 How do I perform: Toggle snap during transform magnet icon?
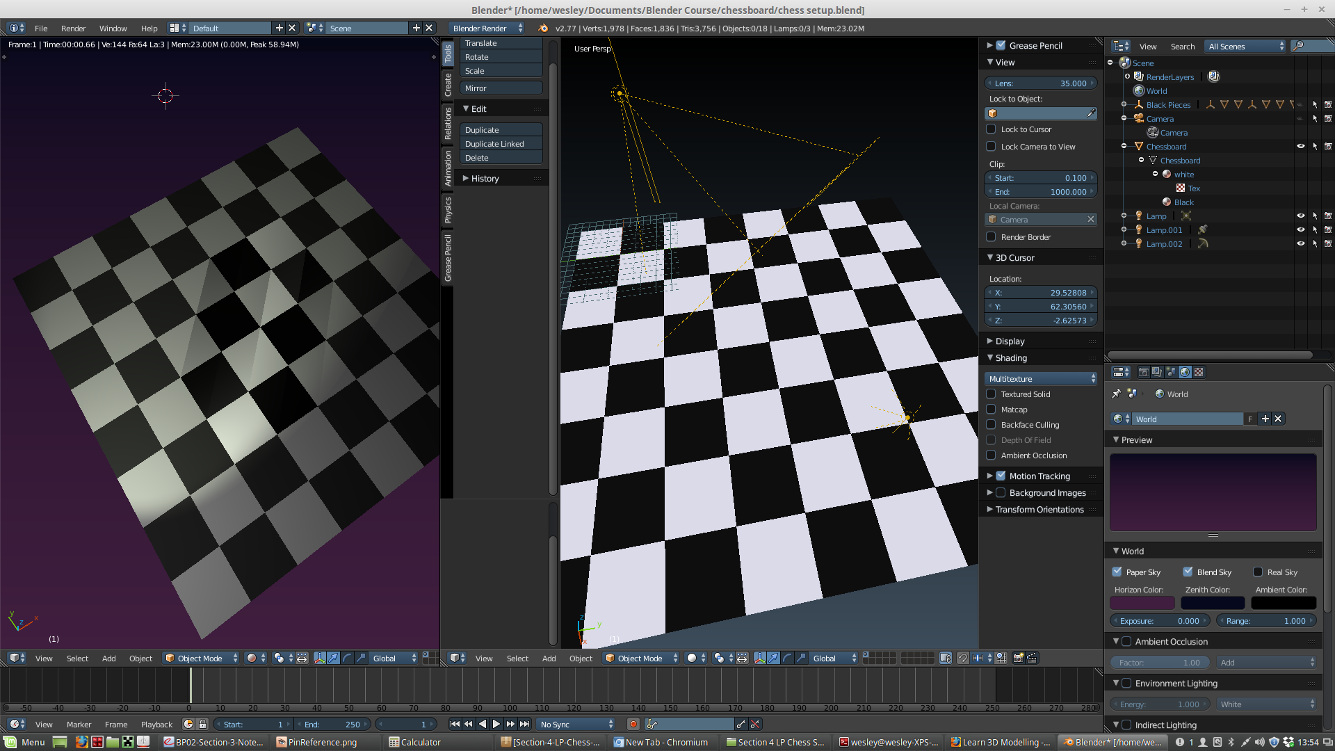coord(963,659)
